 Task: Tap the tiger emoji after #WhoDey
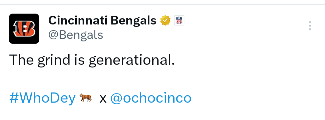[86, 98]
